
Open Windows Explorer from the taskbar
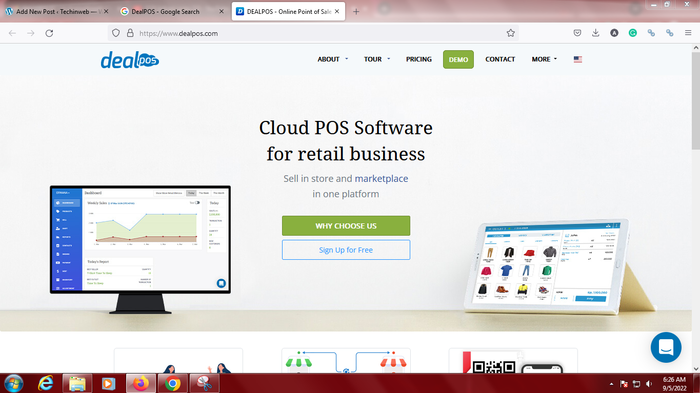[x=77, y=383]
